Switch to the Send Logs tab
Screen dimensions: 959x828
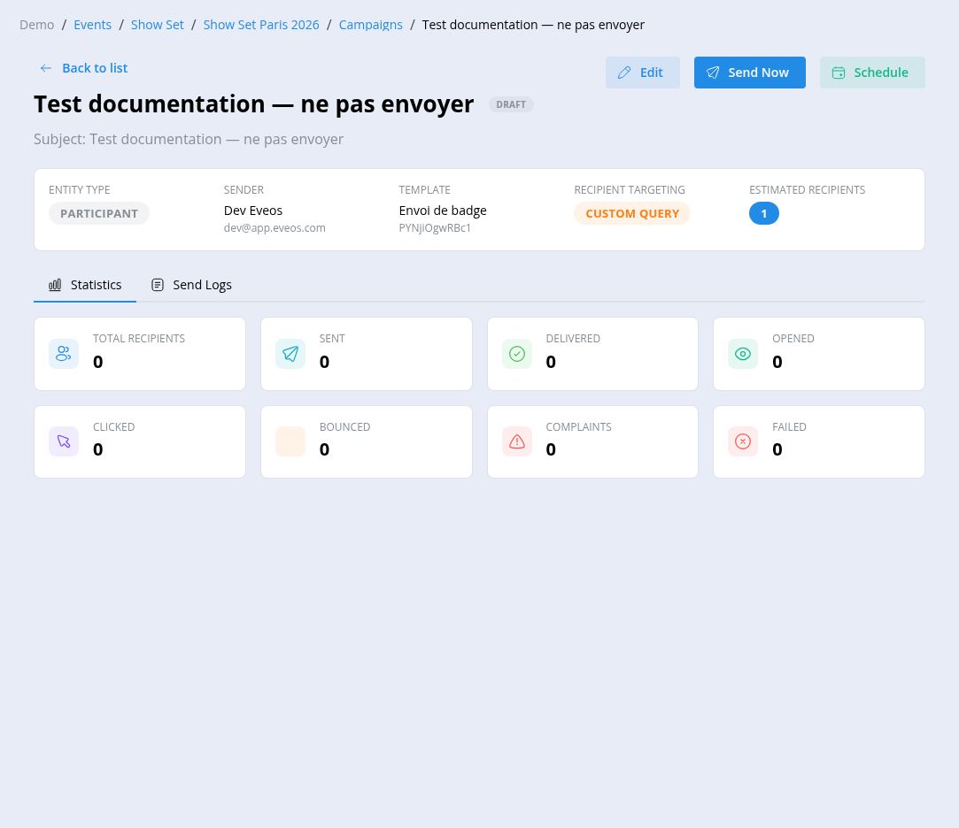click(191, 285)
